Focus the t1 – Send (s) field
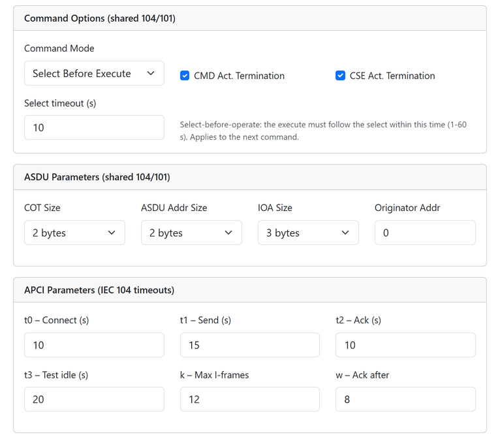Viewport: 500px width, 439px height. tap(250, 345)
